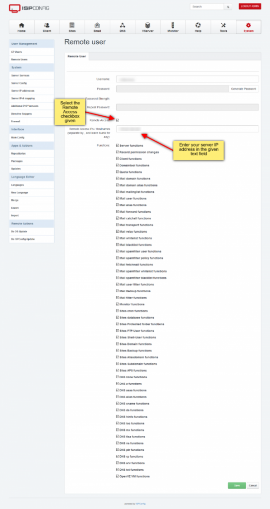This screenshot has width=270, height=509.
Task: Toggle Sites APS functions checkbox
Action: point(117,370)
